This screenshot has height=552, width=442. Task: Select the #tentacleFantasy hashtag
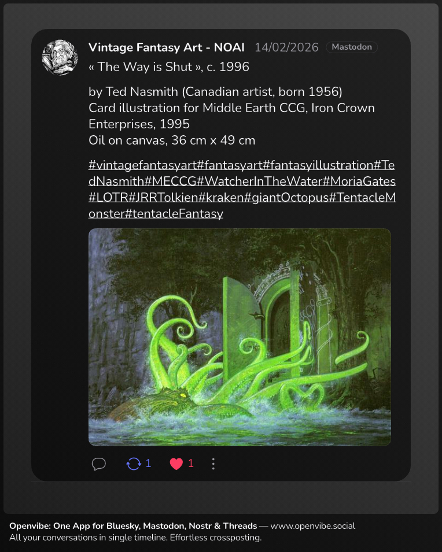(174, 214)
